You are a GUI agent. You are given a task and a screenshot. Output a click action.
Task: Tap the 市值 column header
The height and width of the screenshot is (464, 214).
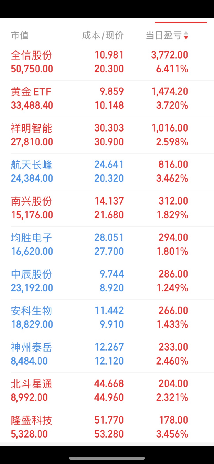[x=20, y=35]
